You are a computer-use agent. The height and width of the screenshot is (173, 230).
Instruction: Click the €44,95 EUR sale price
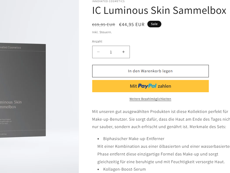132,25
